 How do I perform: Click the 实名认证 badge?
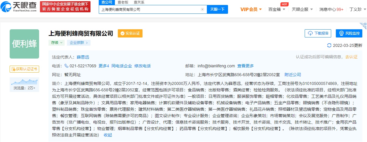130,33
